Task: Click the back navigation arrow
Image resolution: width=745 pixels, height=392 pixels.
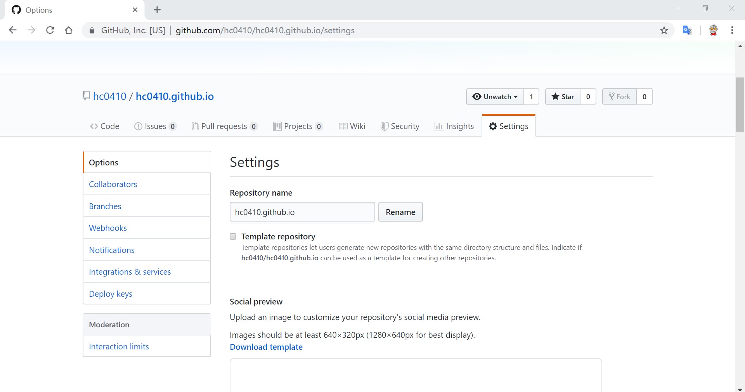Action: click(13, 30)
